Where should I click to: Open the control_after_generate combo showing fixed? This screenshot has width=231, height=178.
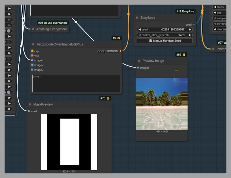tap(165, 35)
